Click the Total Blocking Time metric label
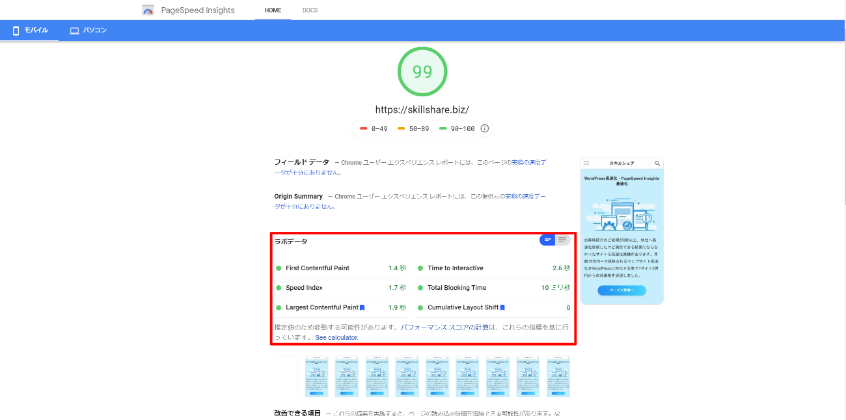846x420 pixels. click(457, 288)
